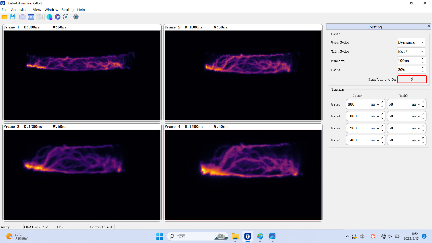Open the Acquisition menu
This screenshot has width=432, height=243.
point(20,10)
